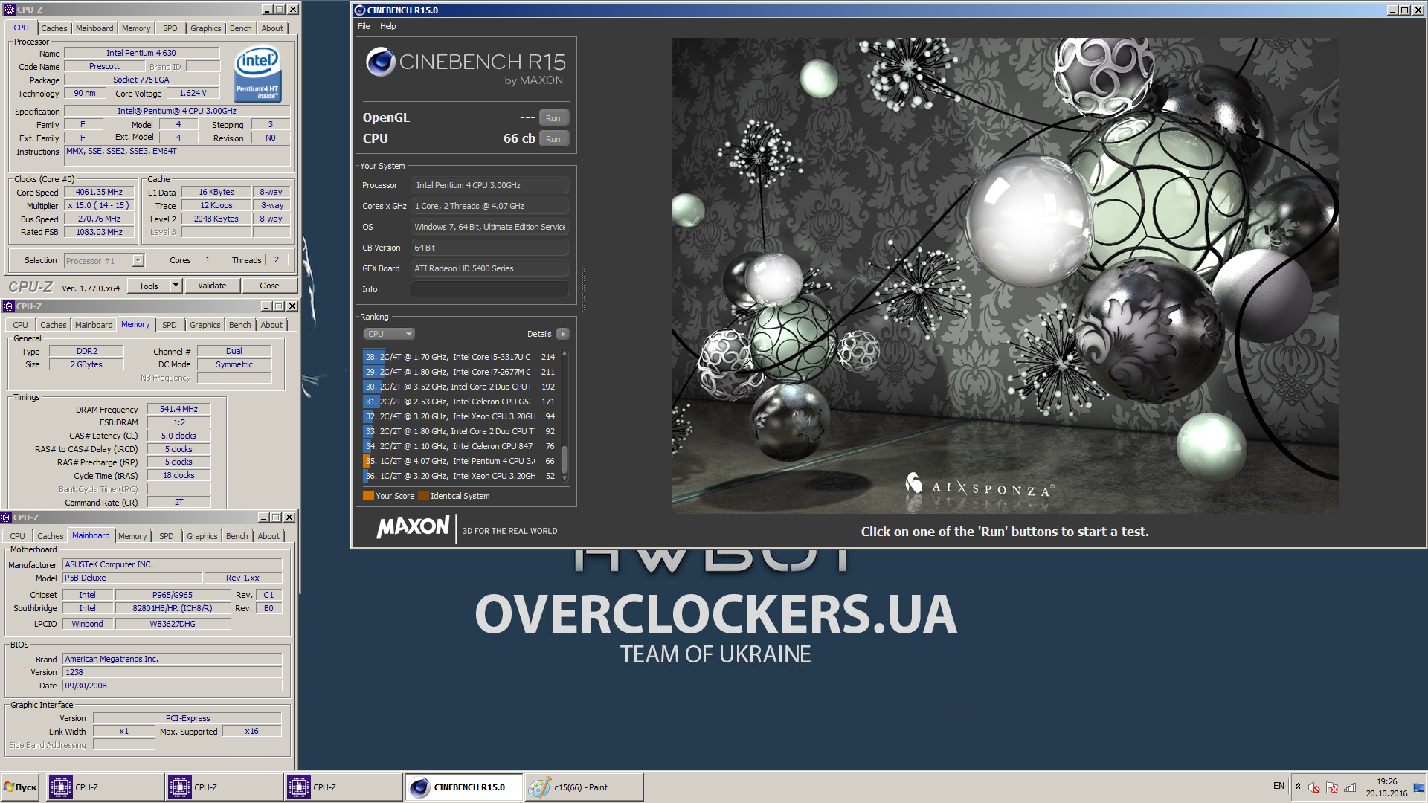This screenshot has width=1428, height=803.
Task: Open the Action Center flag tray icon
Action: (x=1332, y=787)
